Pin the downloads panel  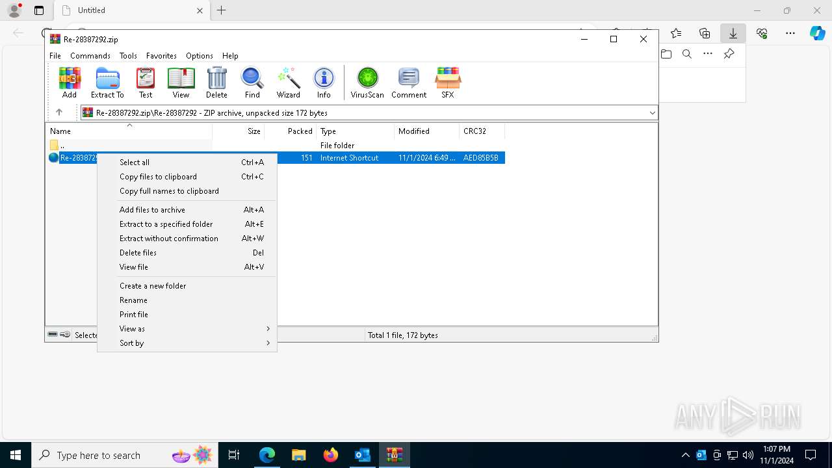729,54
